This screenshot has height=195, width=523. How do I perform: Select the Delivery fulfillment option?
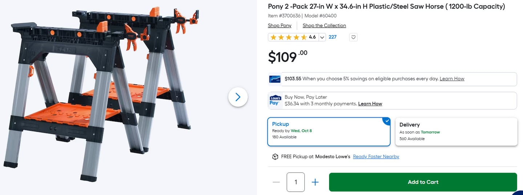tap(456, 131)
